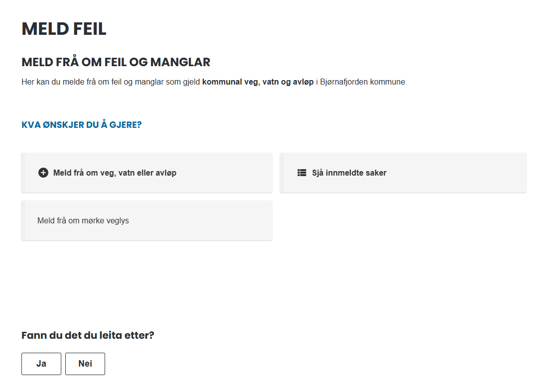Viewport: 553px width, 391px height.
Task: Open "Meld frå om mørke veglys"
Action: pyautogui.click(x=83, y=220)
